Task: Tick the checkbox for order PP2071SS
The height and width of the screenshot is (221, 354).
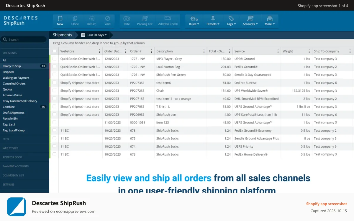Action: pyautogui.click(x=54, y=98)
